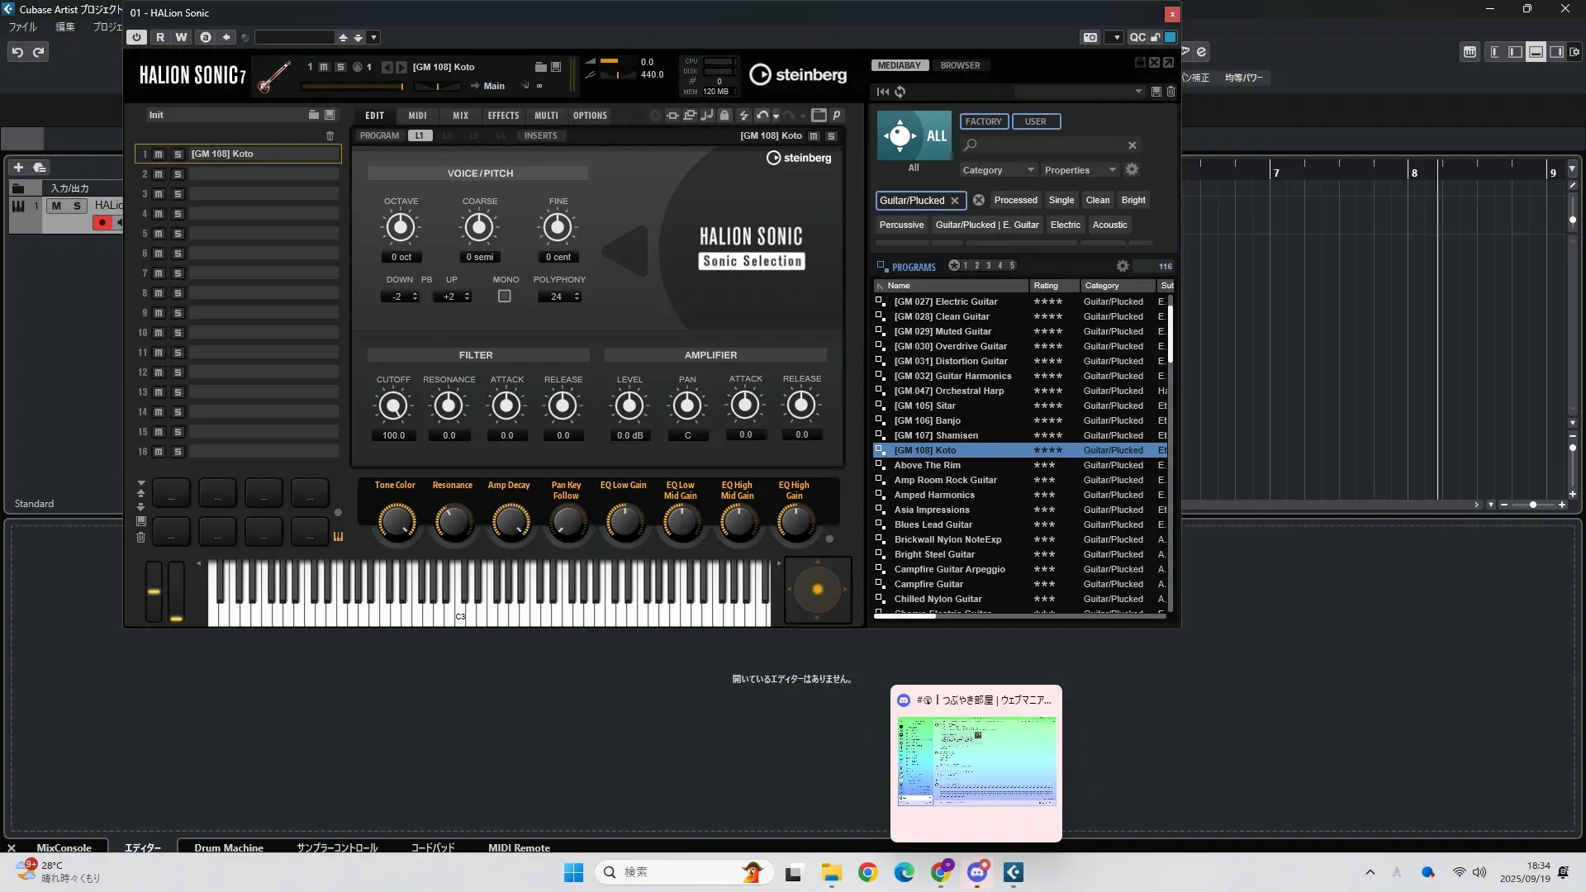Open the Category filter dropdown
1586x892 pixels.
(x=997, y=170)
